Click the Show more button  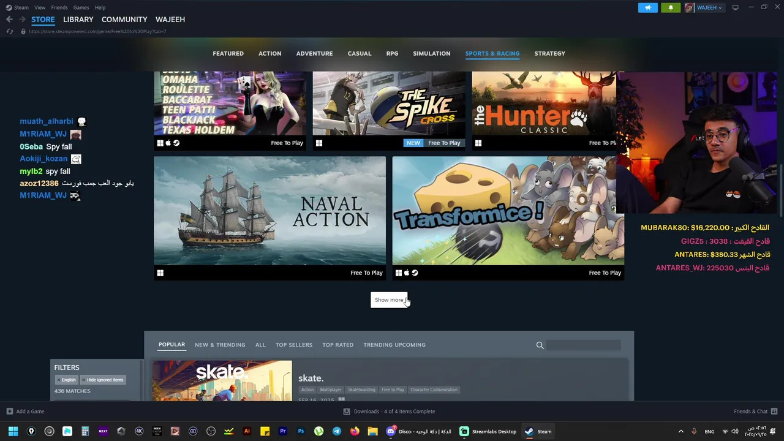[x=389, y=300]
